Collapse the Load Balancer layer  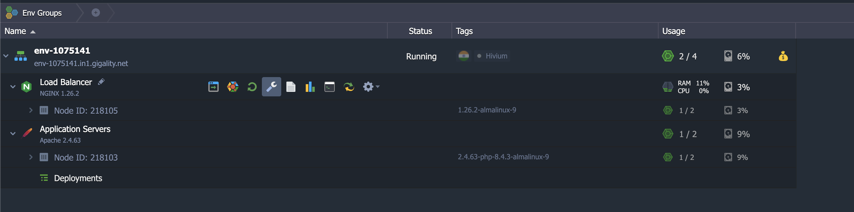click(x=13, y=87)
